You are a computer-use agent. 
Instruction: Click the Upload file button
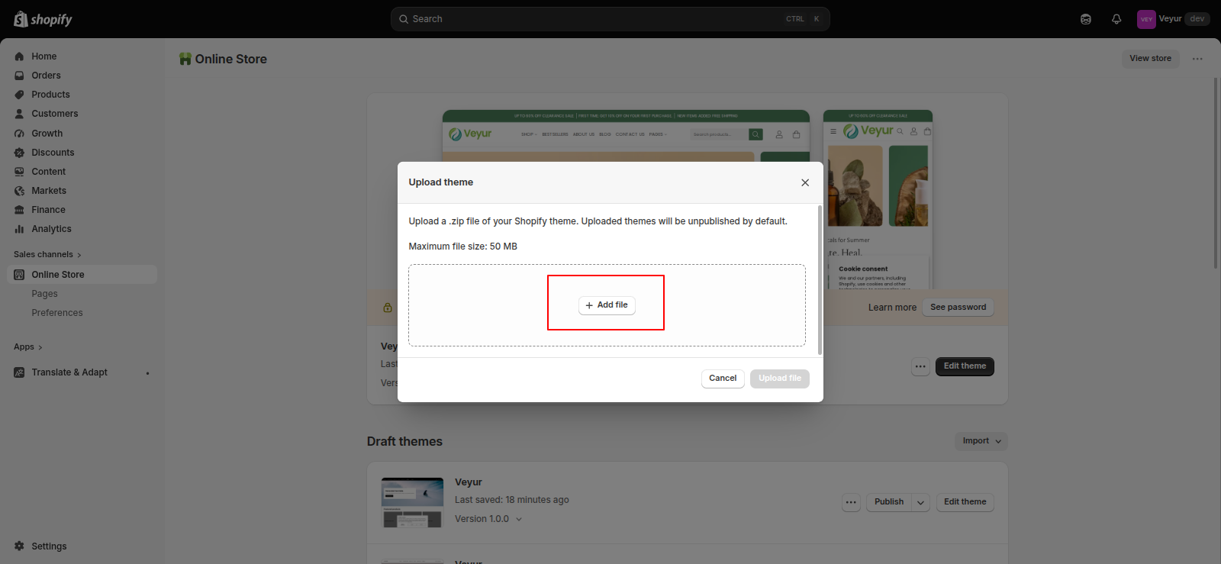(780, 379)
